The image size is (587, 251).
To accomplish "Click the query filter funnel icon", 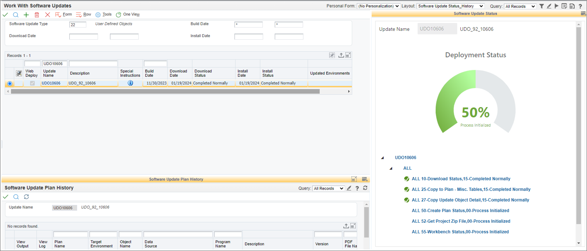I will click(541, 6).
